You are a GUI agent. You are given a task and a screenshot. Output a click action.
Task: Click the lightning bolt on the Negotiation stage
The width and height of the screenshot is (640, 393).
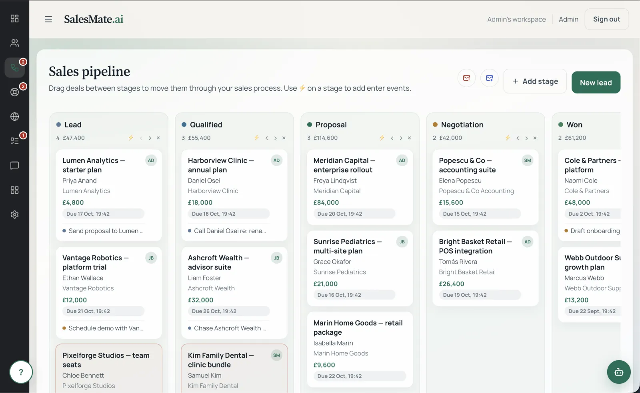tap(508, 138)
